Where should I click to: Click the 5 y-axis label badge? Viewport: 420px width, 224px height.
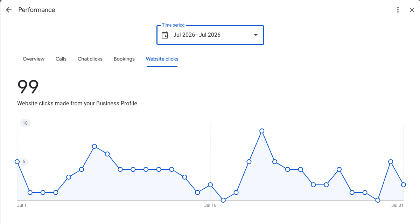[x=24, y=162]
